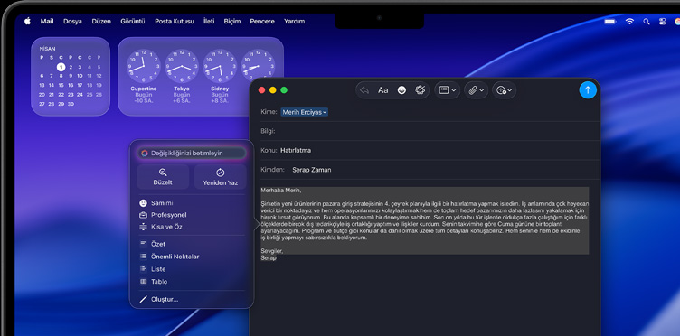680x336 pixels.
Task: Open the Aa text format options
Action: (382, 90)
